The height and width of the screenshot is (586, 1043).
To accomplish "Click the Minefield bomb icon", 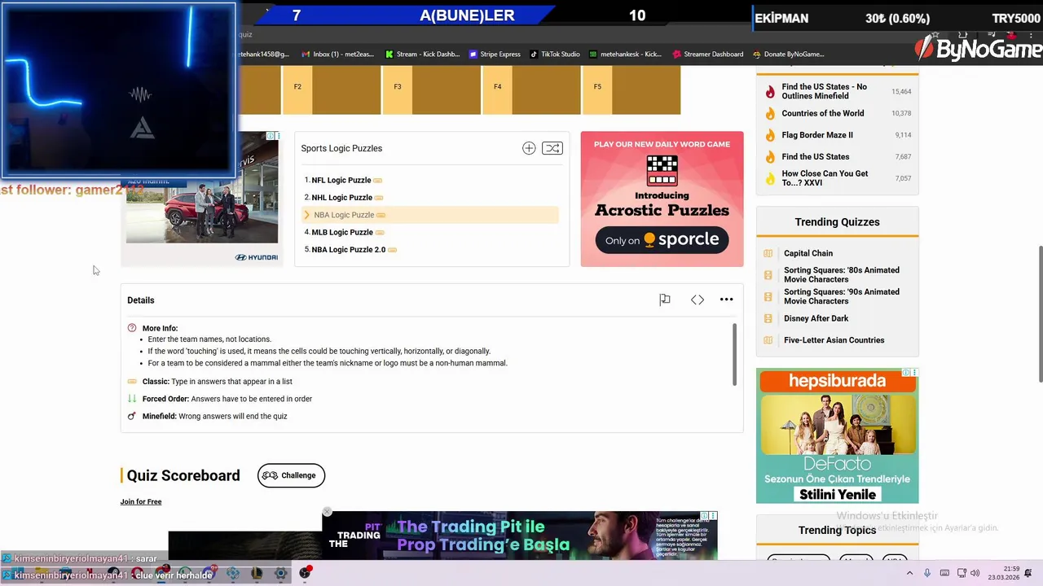I will point(132,416).
